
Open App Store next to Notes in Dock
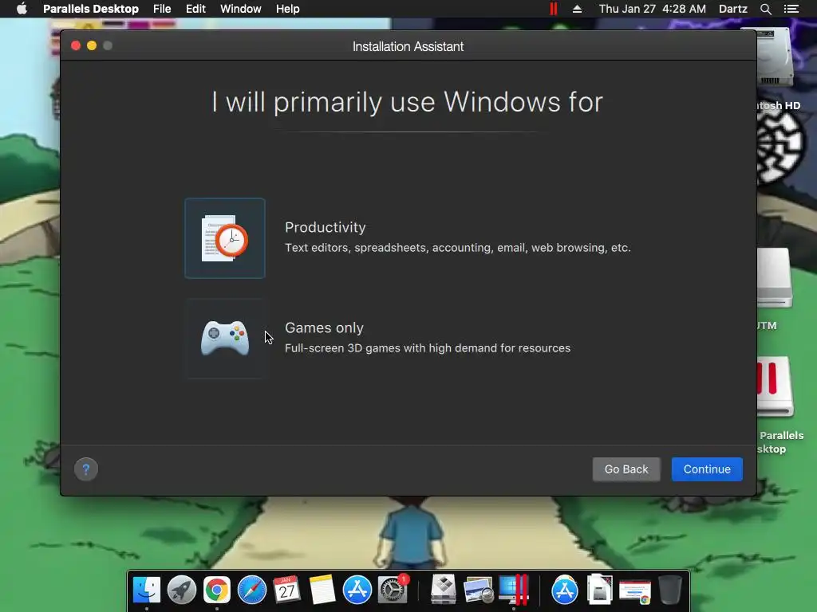pos(357,590)
